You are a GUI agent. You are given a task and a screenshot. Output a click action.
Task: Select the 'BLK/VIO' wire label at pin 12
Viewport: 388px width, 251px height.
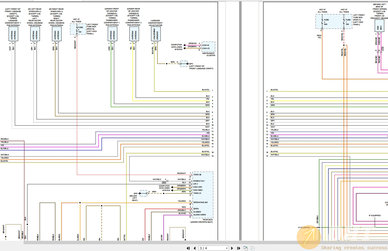[x=182, y=213]
